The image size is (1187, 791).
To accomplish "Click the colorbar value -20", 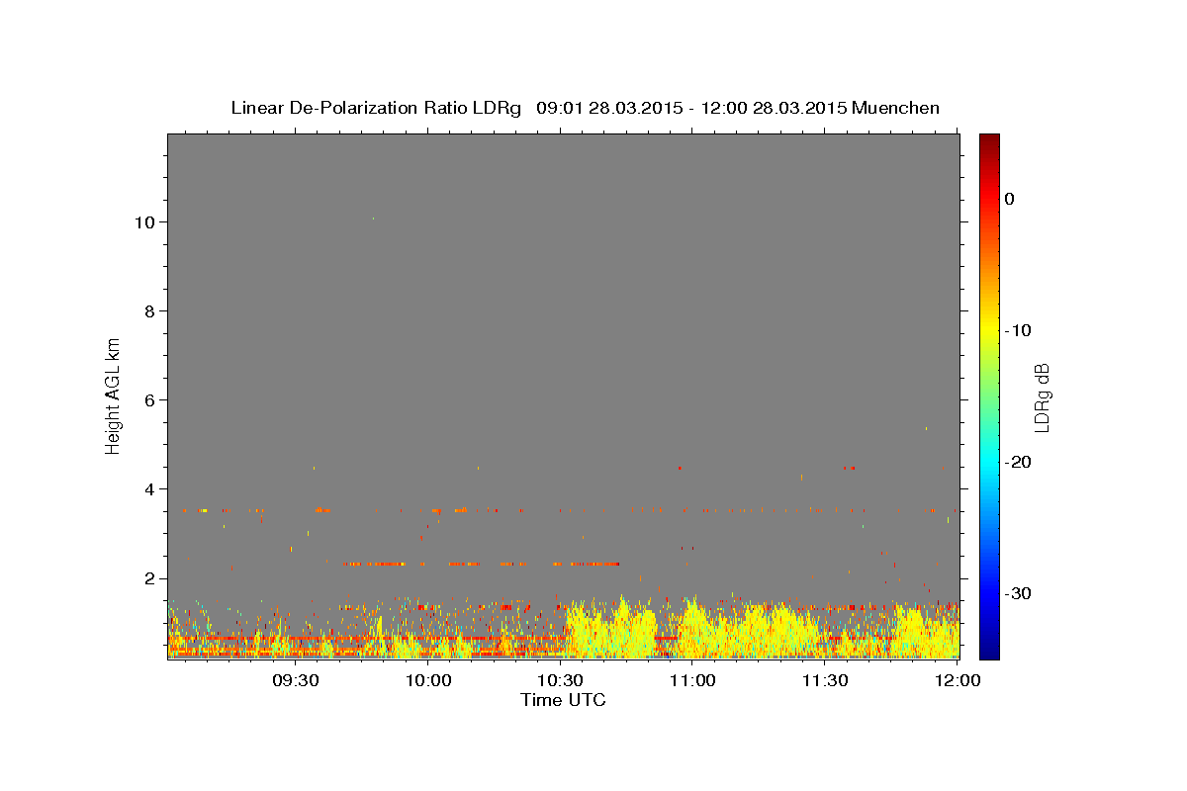I will click(x=1019, y=462).
